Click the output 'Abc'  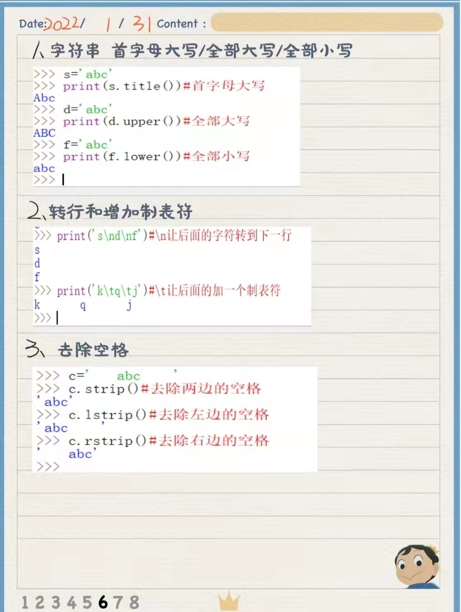pyautogui.click(x=44, y=98)
